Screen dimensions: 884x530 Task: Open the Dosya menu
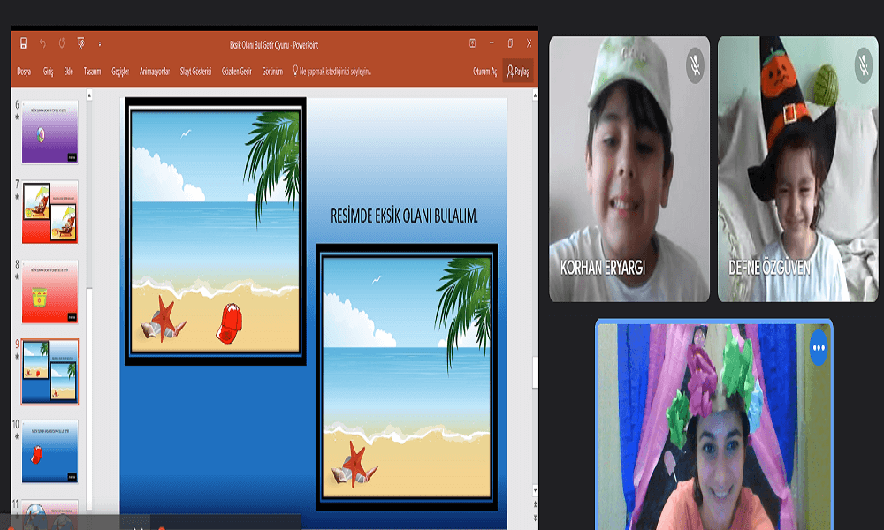24,72
